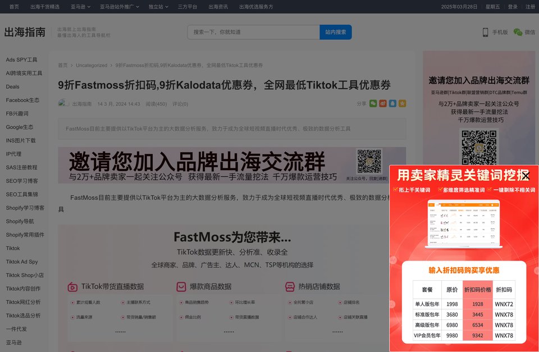The height and width of the screenshot is (352, 539).
Task: Open SEO学习博客 sidebar category
Action: point(22,181)
